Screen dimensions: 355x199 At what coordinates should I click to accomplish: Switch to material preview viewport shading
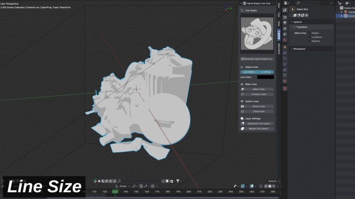pyautogui.click(x=273, y=186)
